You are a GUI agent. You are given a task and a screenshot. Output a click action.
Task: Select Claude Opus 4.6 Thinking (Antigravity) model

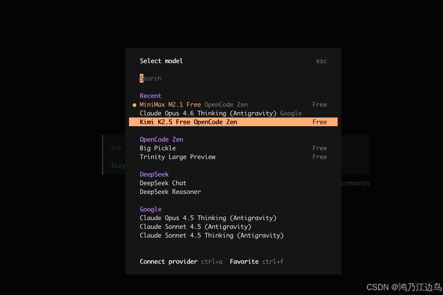point(233,113)
